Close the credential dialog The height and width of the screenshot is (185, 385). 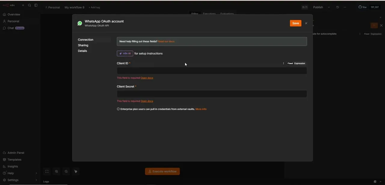[306, 23]
